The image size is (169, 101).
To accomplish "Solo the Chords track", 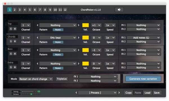I will [11, 41].
